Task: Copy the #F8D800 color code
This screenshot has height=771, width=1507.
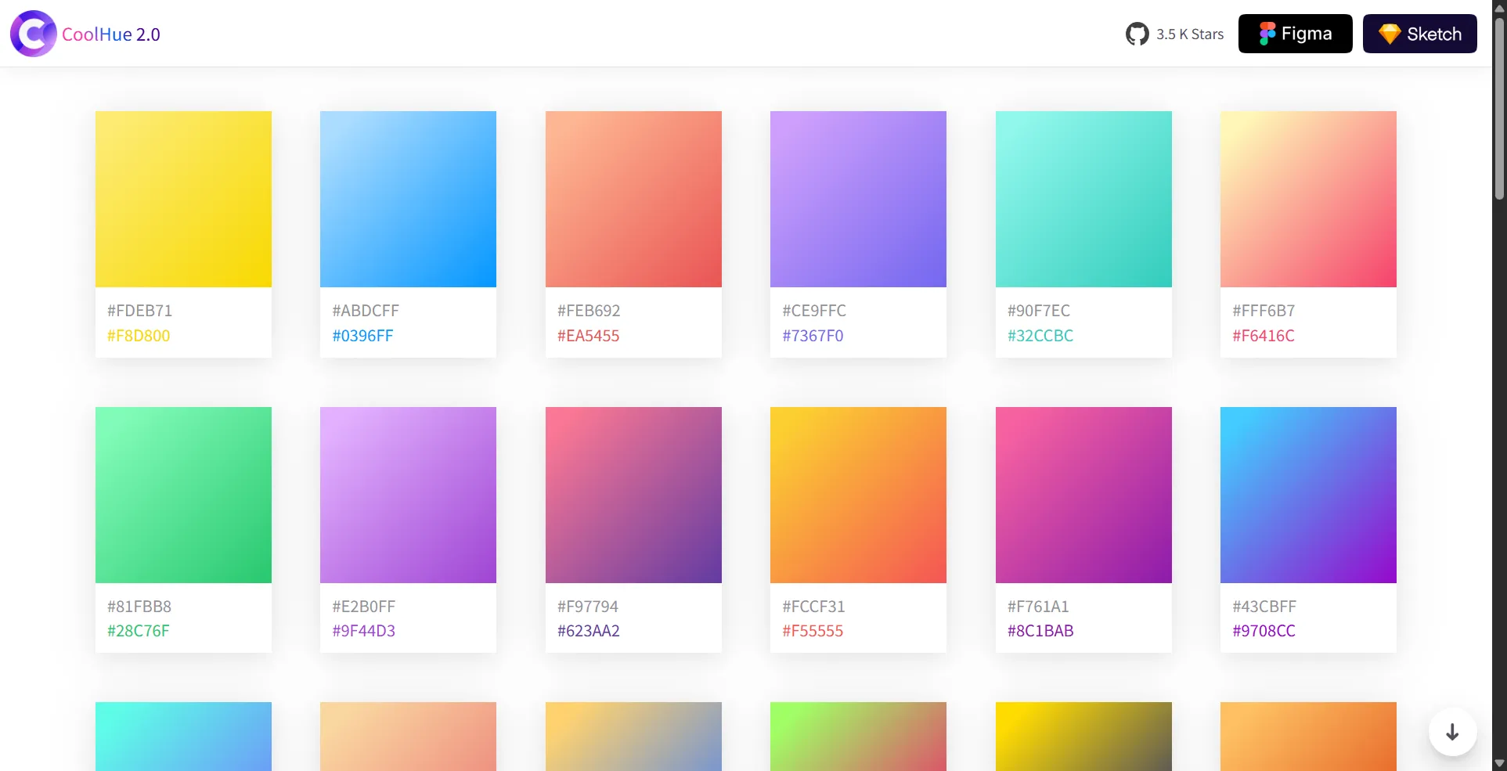Action: click(x=139, y=336)
